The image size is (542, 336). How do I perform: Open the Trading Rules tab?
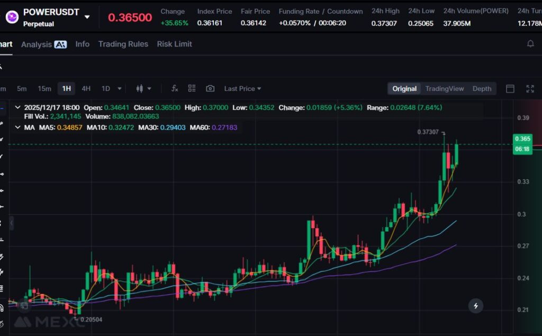(x=123, y=44)
